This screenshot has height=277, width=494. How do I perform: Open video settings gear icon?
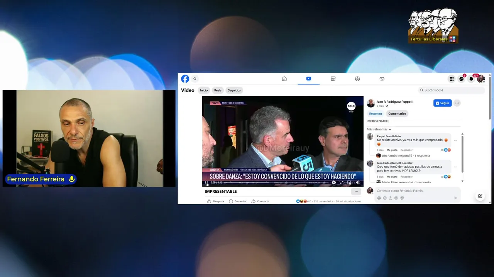coord(334,182)
